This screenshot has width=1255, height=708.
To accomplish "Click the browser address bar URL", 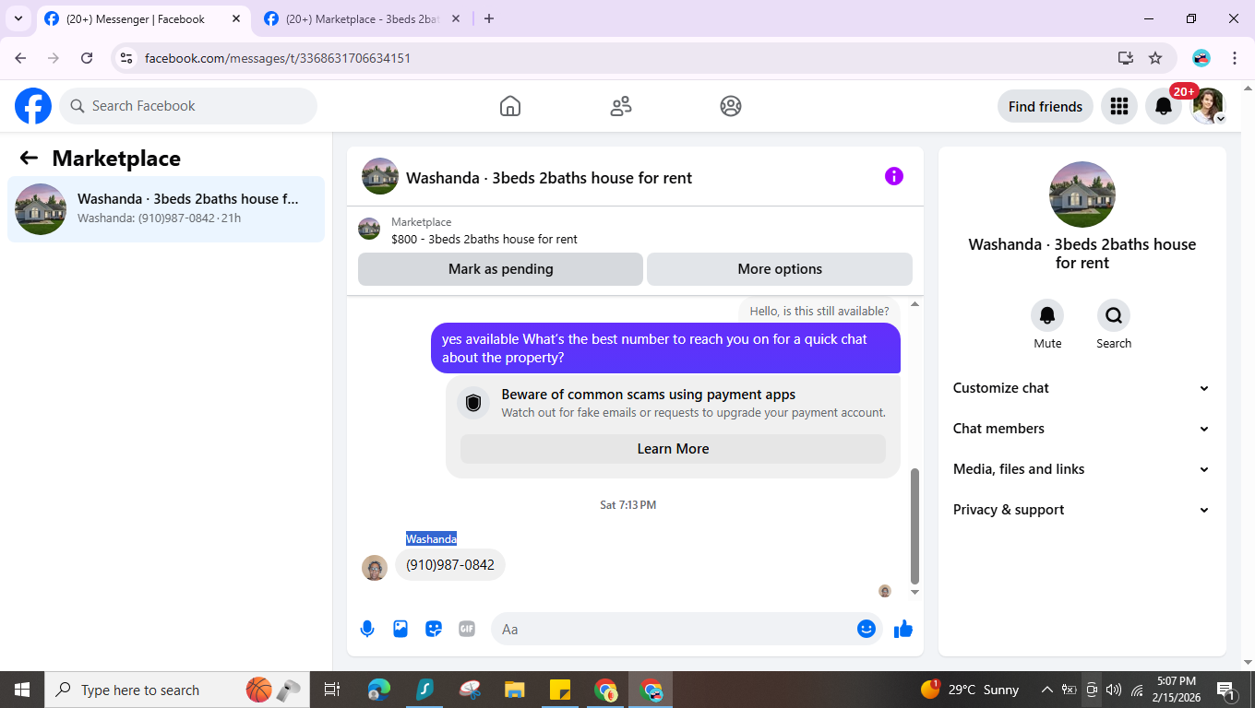I will pyautogui.click(x=278, y=58).
